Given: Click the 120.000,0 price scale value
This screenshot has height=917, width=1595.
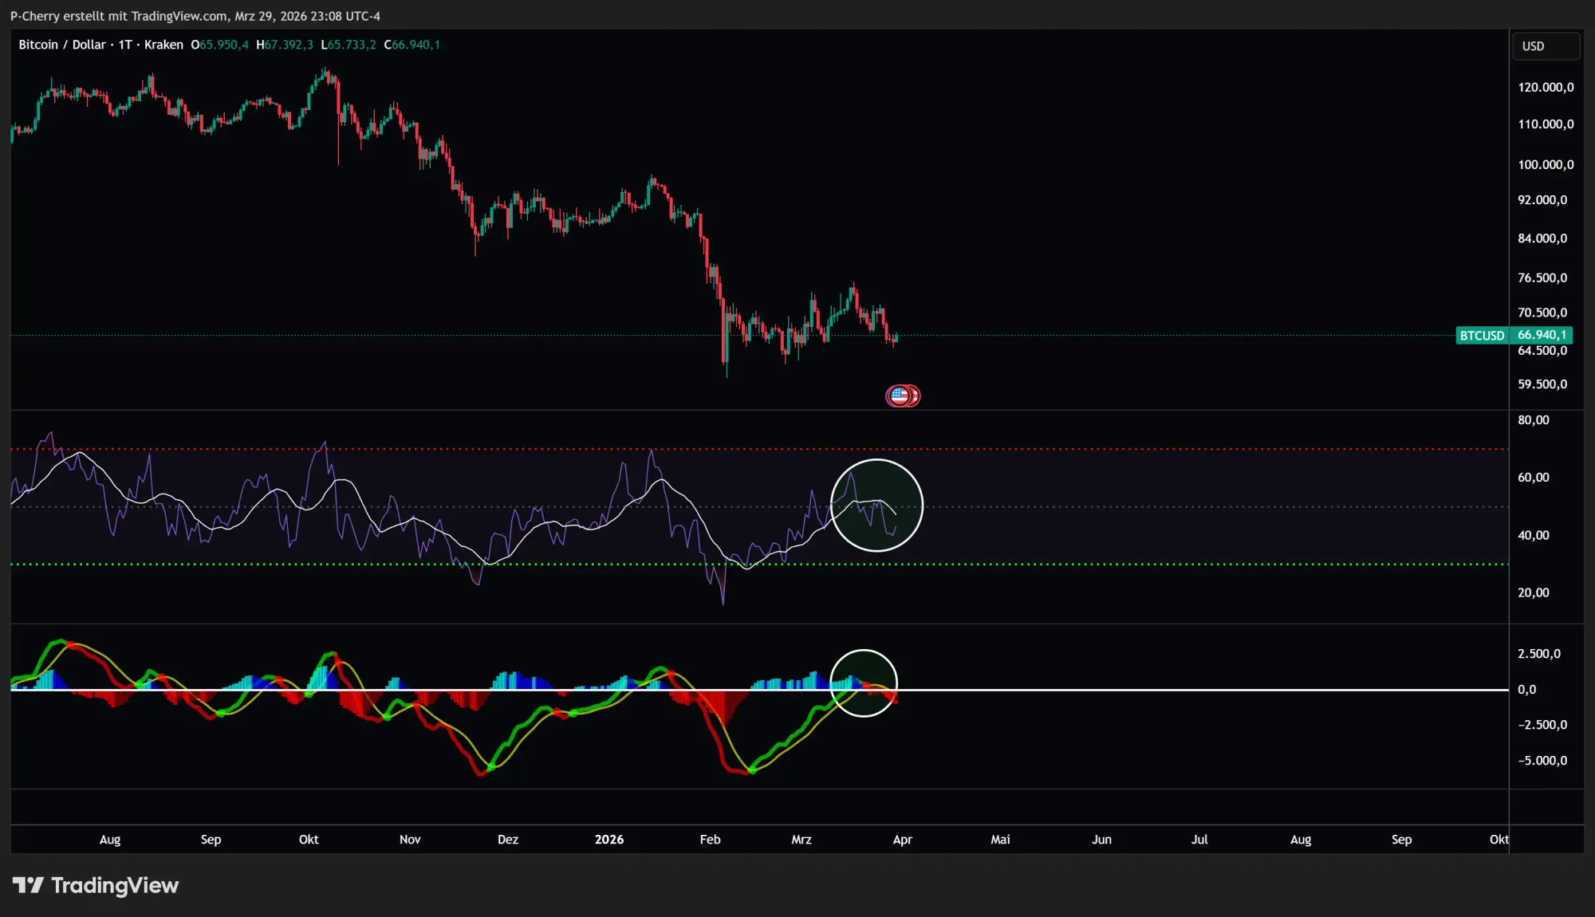Looking at the screenshot, I should tap(1545, 88).
